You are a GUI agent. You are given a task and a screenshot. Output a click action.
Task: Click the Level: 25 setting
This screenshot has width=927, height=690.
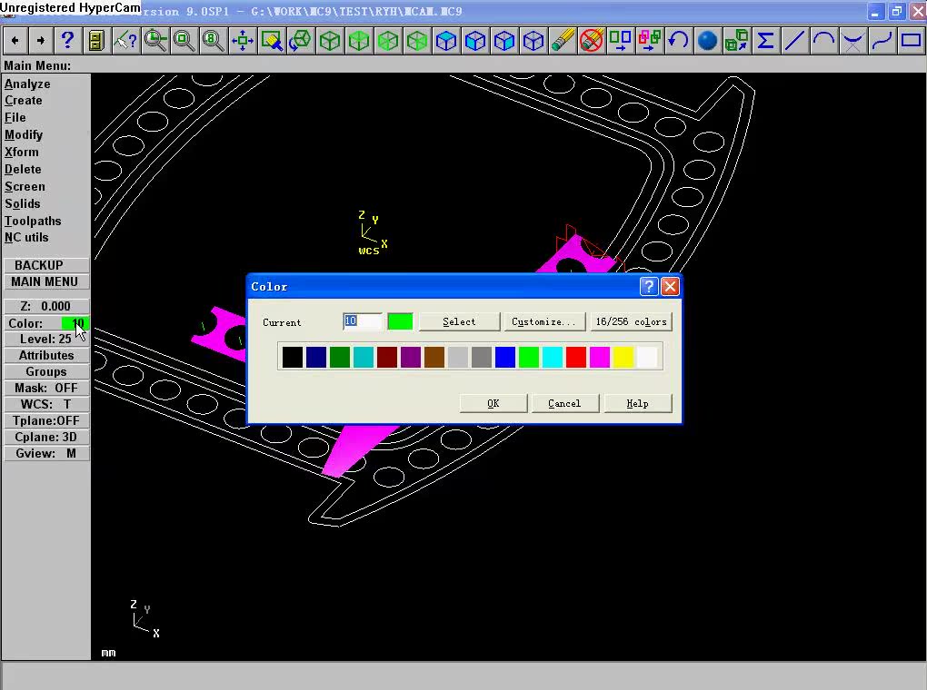pyautogui.click(x=46, y=339)
